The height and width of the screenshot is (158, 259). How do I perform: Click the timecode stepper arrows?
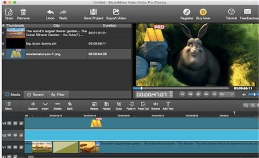click(171, 94)
